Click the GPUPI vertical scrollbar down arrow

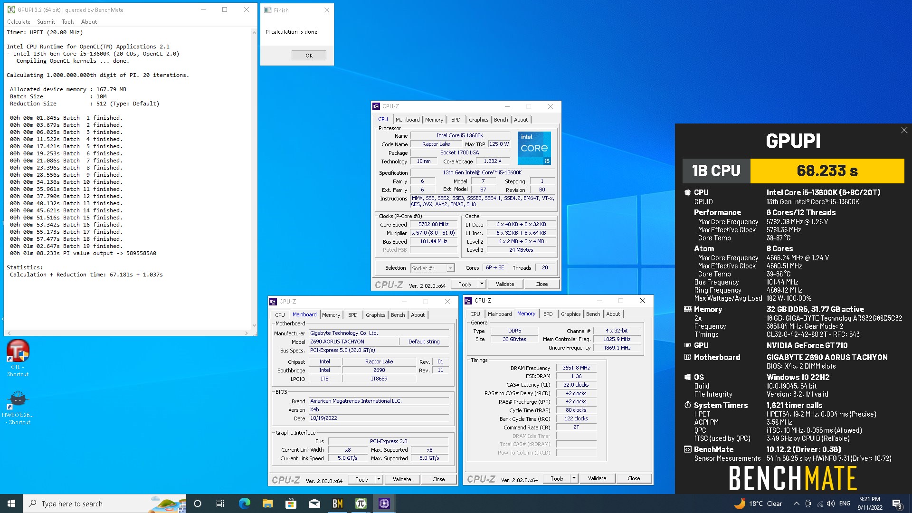pyautogui.click(x=254, y=326)
